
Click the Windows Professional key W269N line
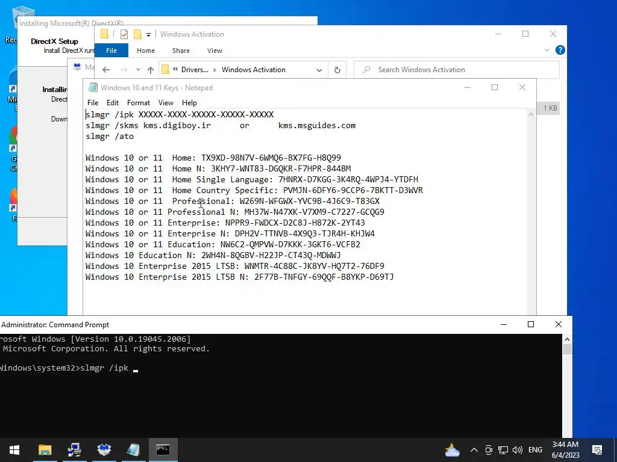point(233,201)
